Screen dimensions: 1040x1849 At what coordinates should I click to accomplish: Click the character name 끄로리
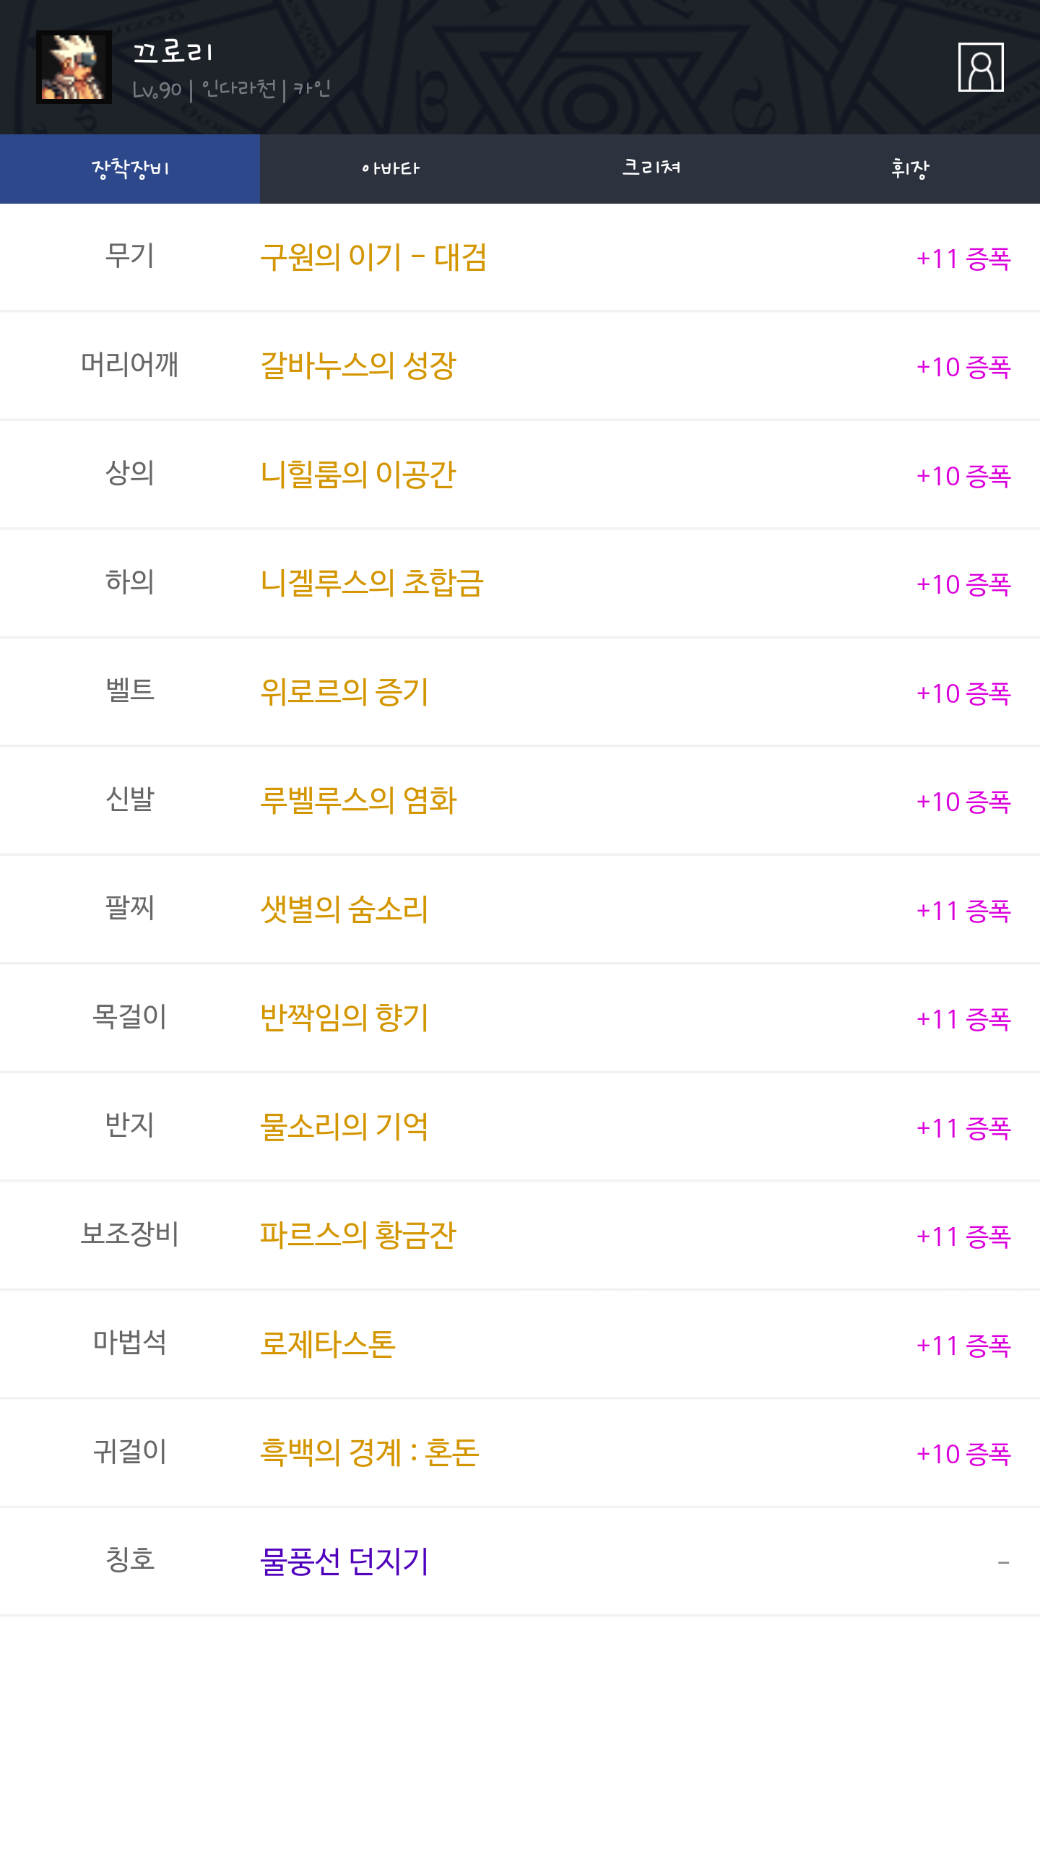coord(173,52)
